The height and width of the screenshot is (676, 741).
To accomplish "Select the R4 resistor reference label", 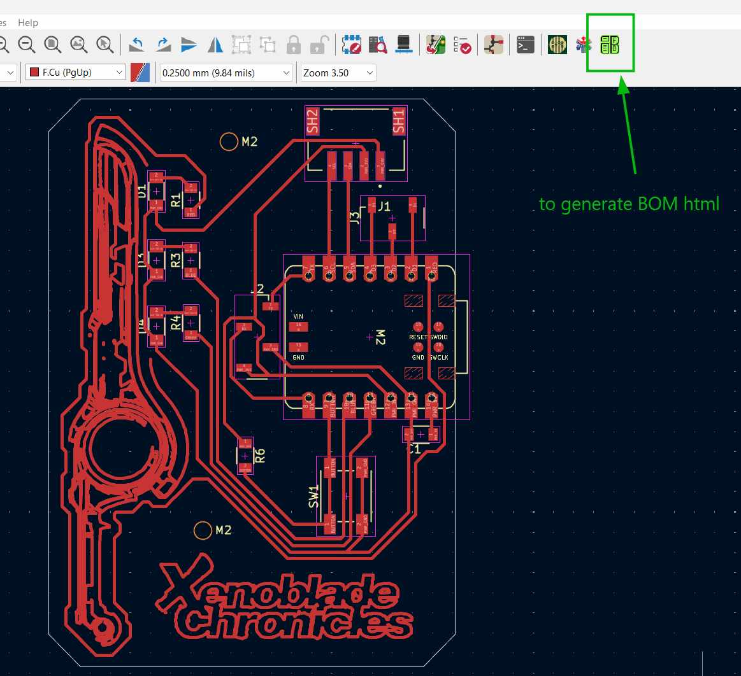I will coord(175,323).
